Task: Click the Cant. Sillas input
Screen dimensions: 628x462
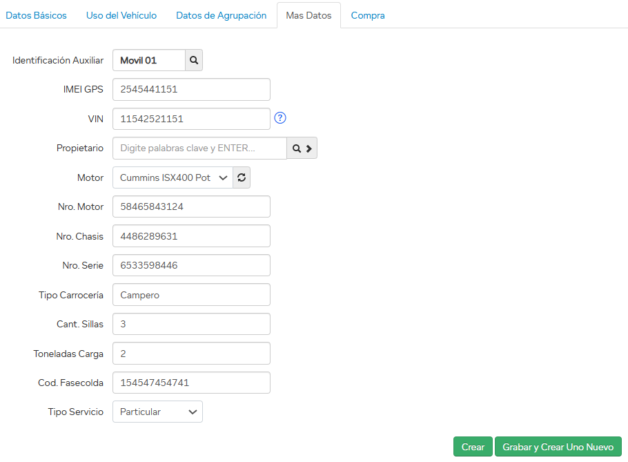Action: pos(191,324)
